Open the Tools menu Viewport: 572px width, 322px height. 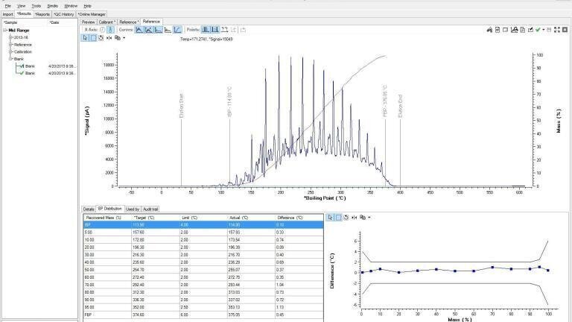[x=36, y=6]
